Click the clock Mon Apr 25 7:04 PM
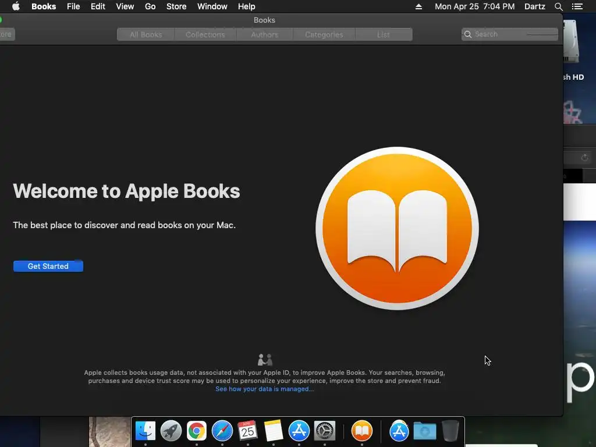This screenshot has height=447, width=596. coord(475,6)
